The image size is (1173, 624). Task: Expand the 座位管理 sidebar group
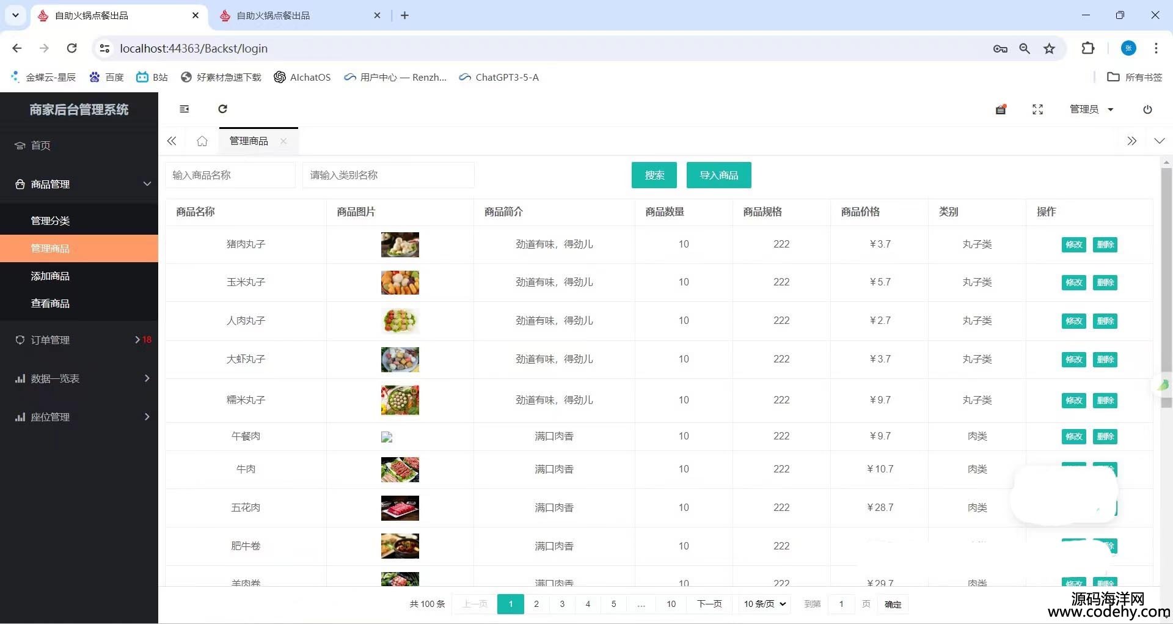point(79,417)
